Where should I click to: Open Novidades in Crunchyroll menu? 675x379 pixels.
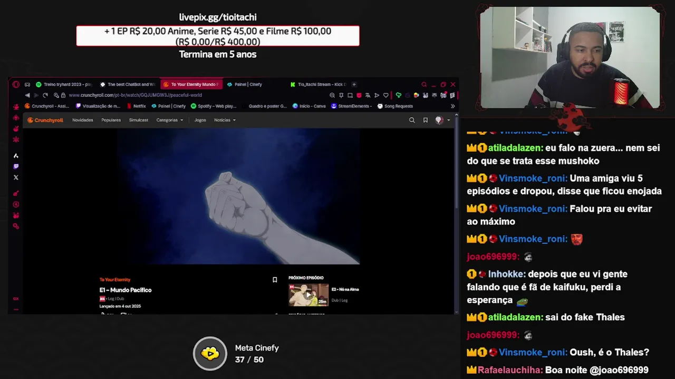83,120
